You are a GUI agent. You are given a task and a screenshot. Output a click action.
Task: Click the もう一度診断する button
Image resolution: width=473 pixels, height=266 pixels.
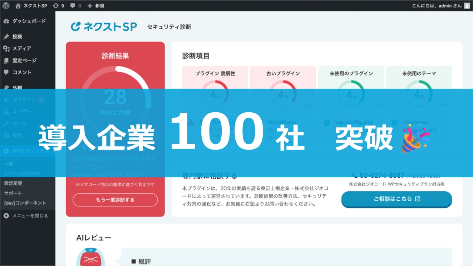coord(115,200)
